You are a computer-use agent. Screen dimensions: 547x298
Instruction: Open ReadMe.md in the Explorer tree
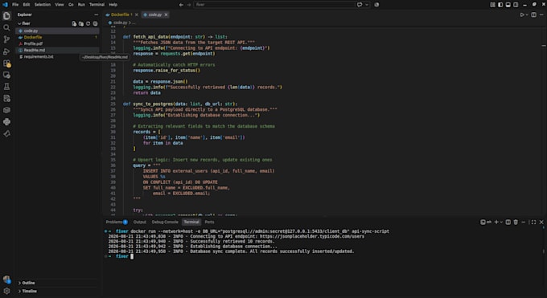tap(58, 50)
